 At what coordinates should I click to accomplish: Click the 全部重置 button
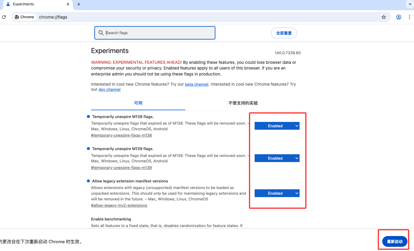tap(284, 33)
